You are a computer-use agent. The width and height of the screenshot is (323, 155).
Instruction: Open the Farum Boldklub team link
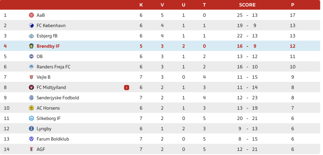coord(51,139)
